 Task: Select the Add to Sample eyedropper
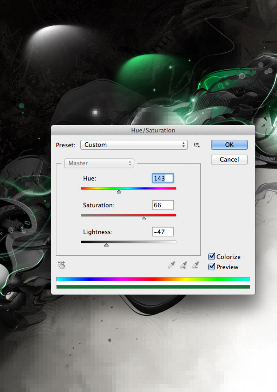point(183,265)
